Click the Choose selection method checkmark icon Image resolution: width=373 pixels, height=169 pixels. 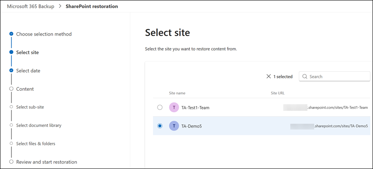click(12, 34)
